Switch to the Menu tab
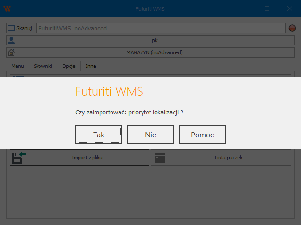 click(x=17, y=66)
